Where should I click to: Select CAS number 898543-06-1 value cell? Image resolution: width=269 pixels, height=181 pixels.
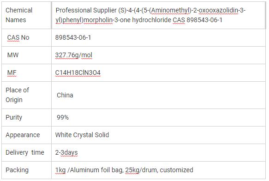tap(158, 37)
